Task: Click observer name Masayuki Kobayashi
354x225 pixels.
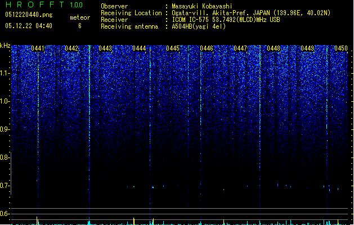Action: click(x=202, y=6)
